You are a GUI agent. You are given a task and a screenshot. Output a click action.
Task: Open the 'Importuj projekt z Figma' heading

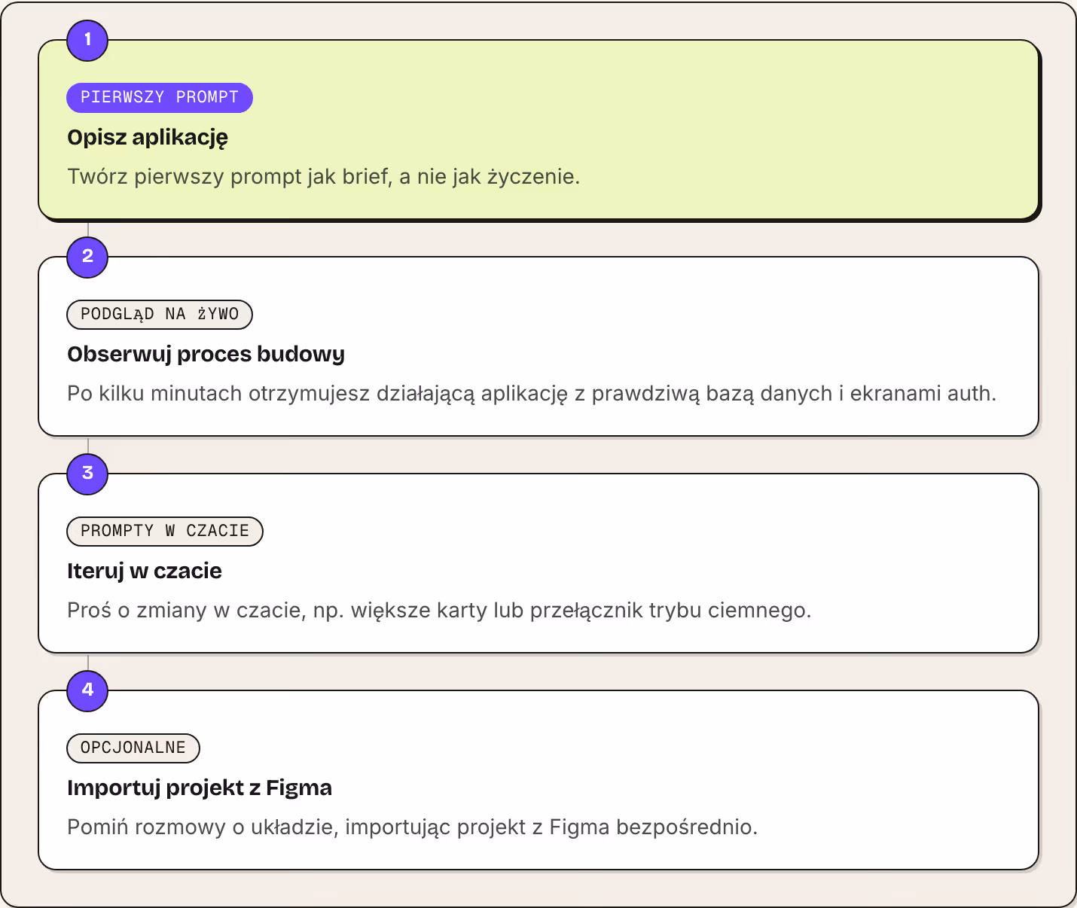point(200,788)
